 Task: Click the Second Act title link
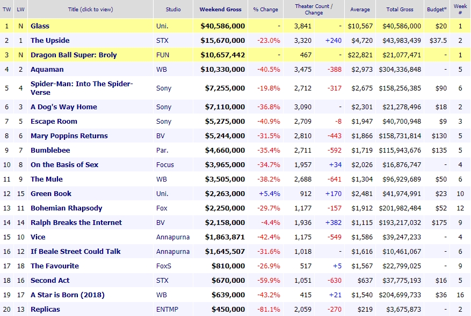(50, 280)
